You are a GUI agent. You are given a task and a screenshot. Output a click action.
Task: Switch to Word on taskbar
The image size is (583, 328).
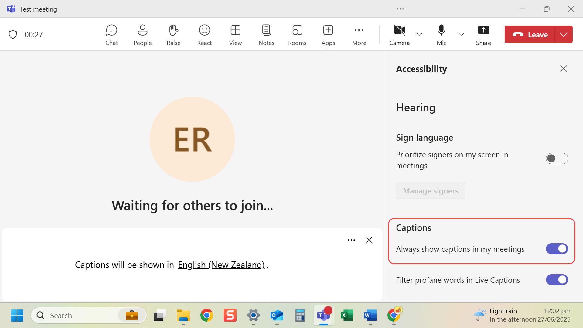[370, 316]
